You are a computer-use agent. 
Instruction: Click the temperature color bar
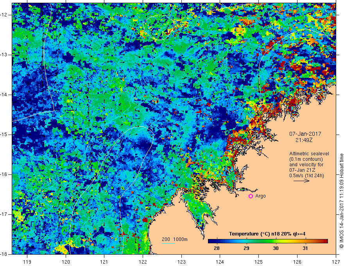point(268,241)
